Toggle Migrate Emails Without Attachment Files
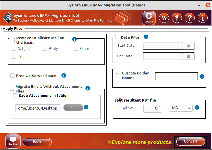Screen dimensions: 212x150 pos(12,89)
